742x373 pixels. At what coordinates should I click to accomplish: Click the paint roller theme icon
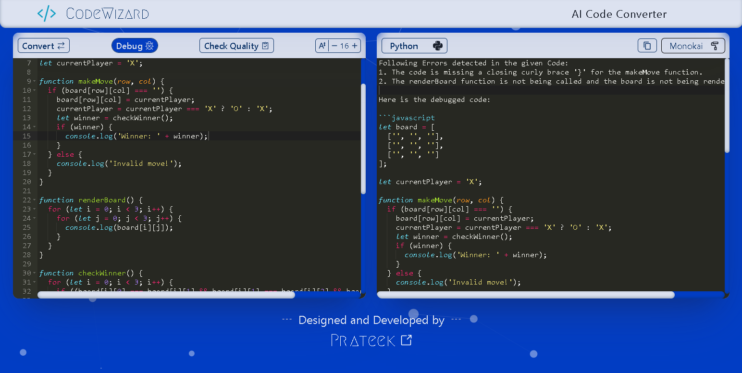click(715, 46)
